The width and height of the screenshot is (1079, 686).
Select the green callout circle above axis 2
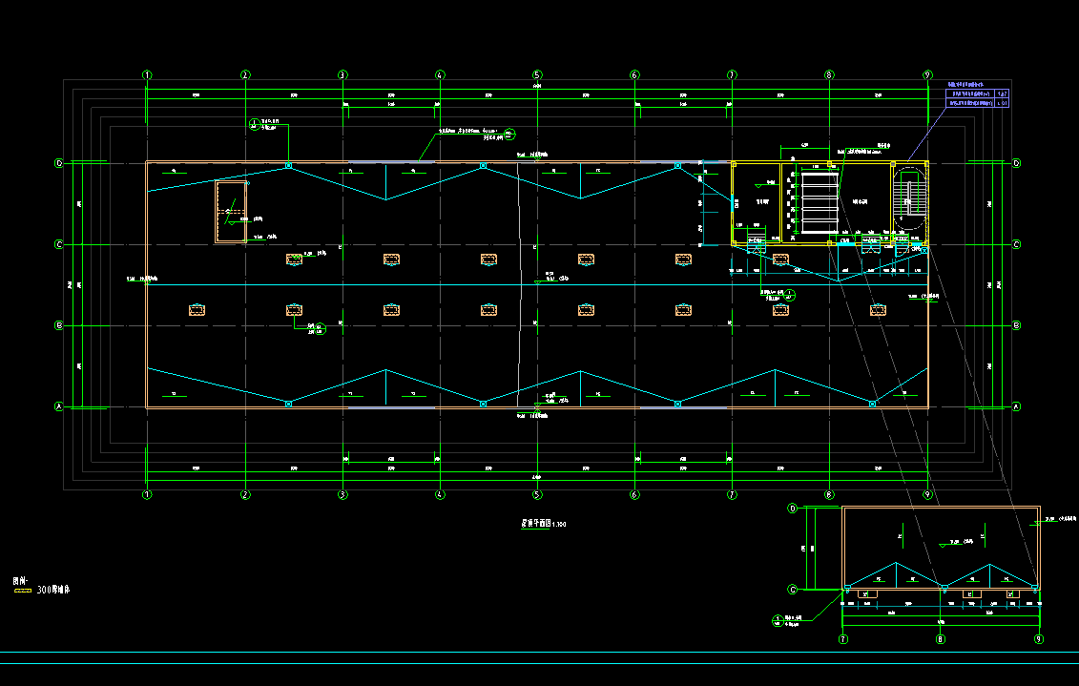coord(254,121)
